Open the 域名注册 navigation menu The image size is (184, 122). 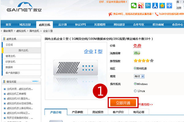point(25,25)
